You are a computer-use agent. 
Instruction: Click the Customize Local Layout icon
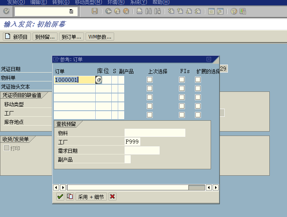pos(243,11)
